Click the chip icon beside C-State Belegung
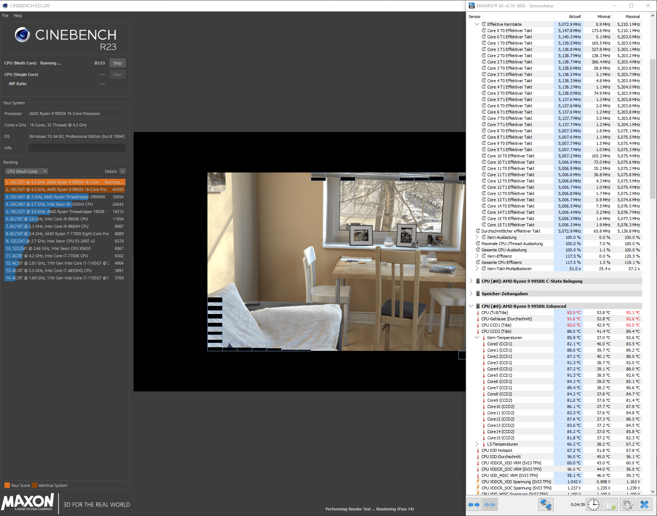The height and width of the screenshot is (516, 657). [x=478, y=281]
